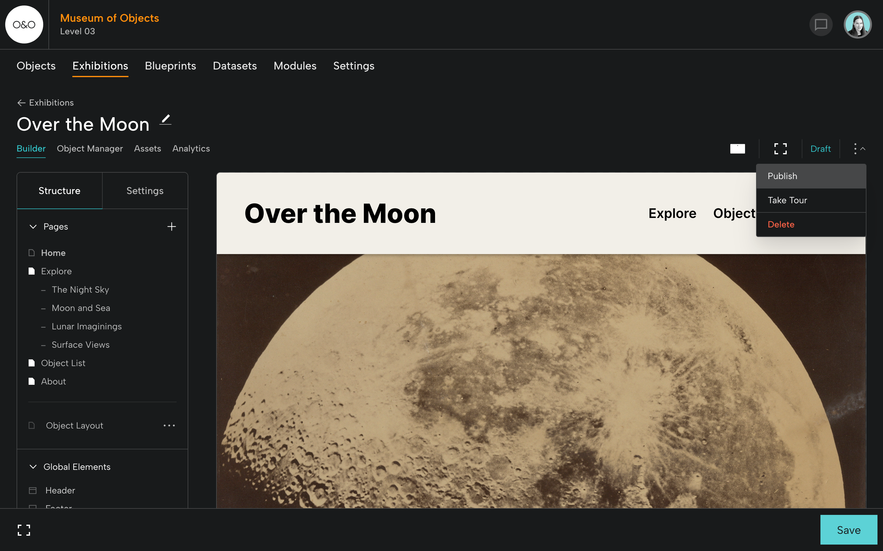This screenshot has height=551, width=883.
Task: Select Lunar Imaginings subpage
Action: coord(87,327)
